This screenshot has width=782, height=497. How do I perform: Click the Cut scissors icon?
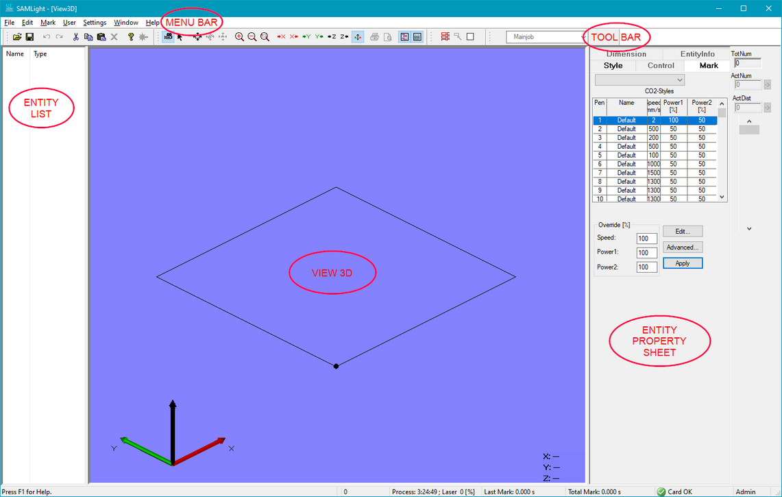(76, 37)
